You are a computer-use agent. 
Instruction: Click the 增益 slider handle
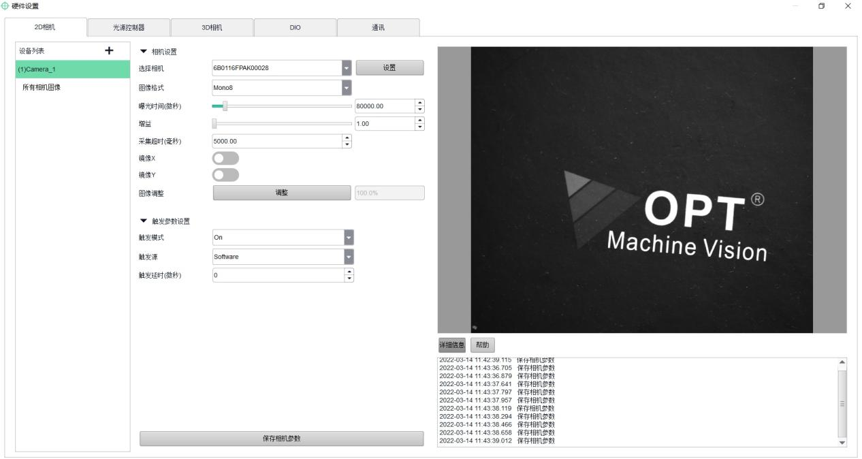point(214,123)
